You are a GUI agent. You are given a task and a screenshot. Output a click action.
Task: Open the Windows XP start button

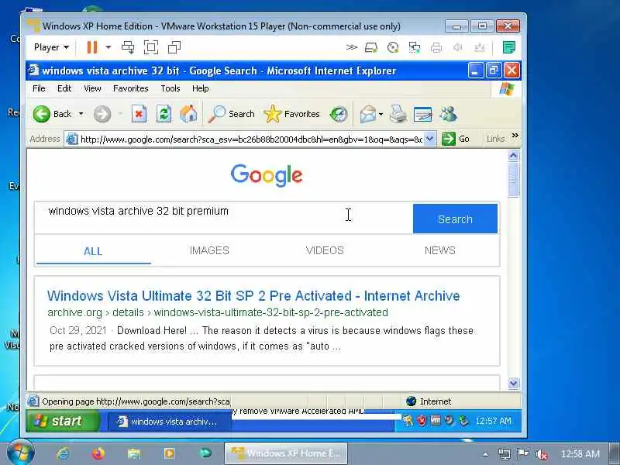[x=63, y=421]
